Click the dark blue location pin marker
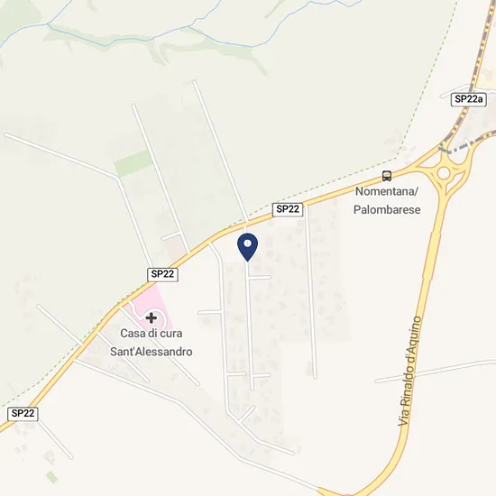 coord(247,247)
